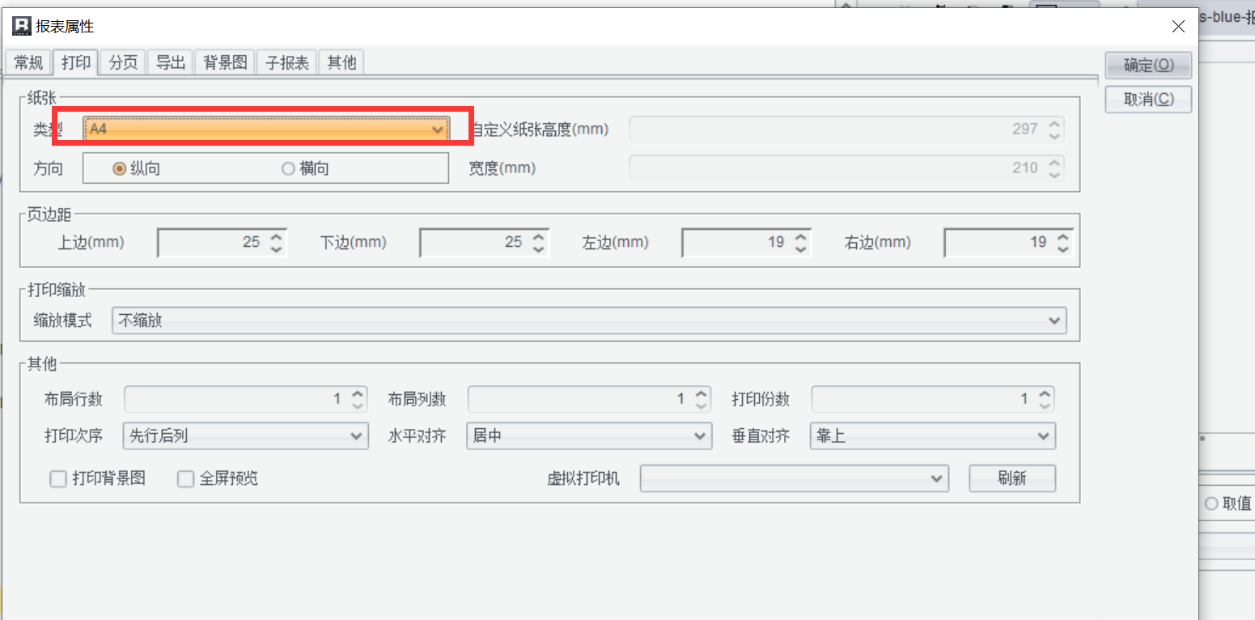This screenshot has height=620, width=1255.
Task: Switch to the 常规 tab
Action: pyautogui.click(x=28, y=62)
